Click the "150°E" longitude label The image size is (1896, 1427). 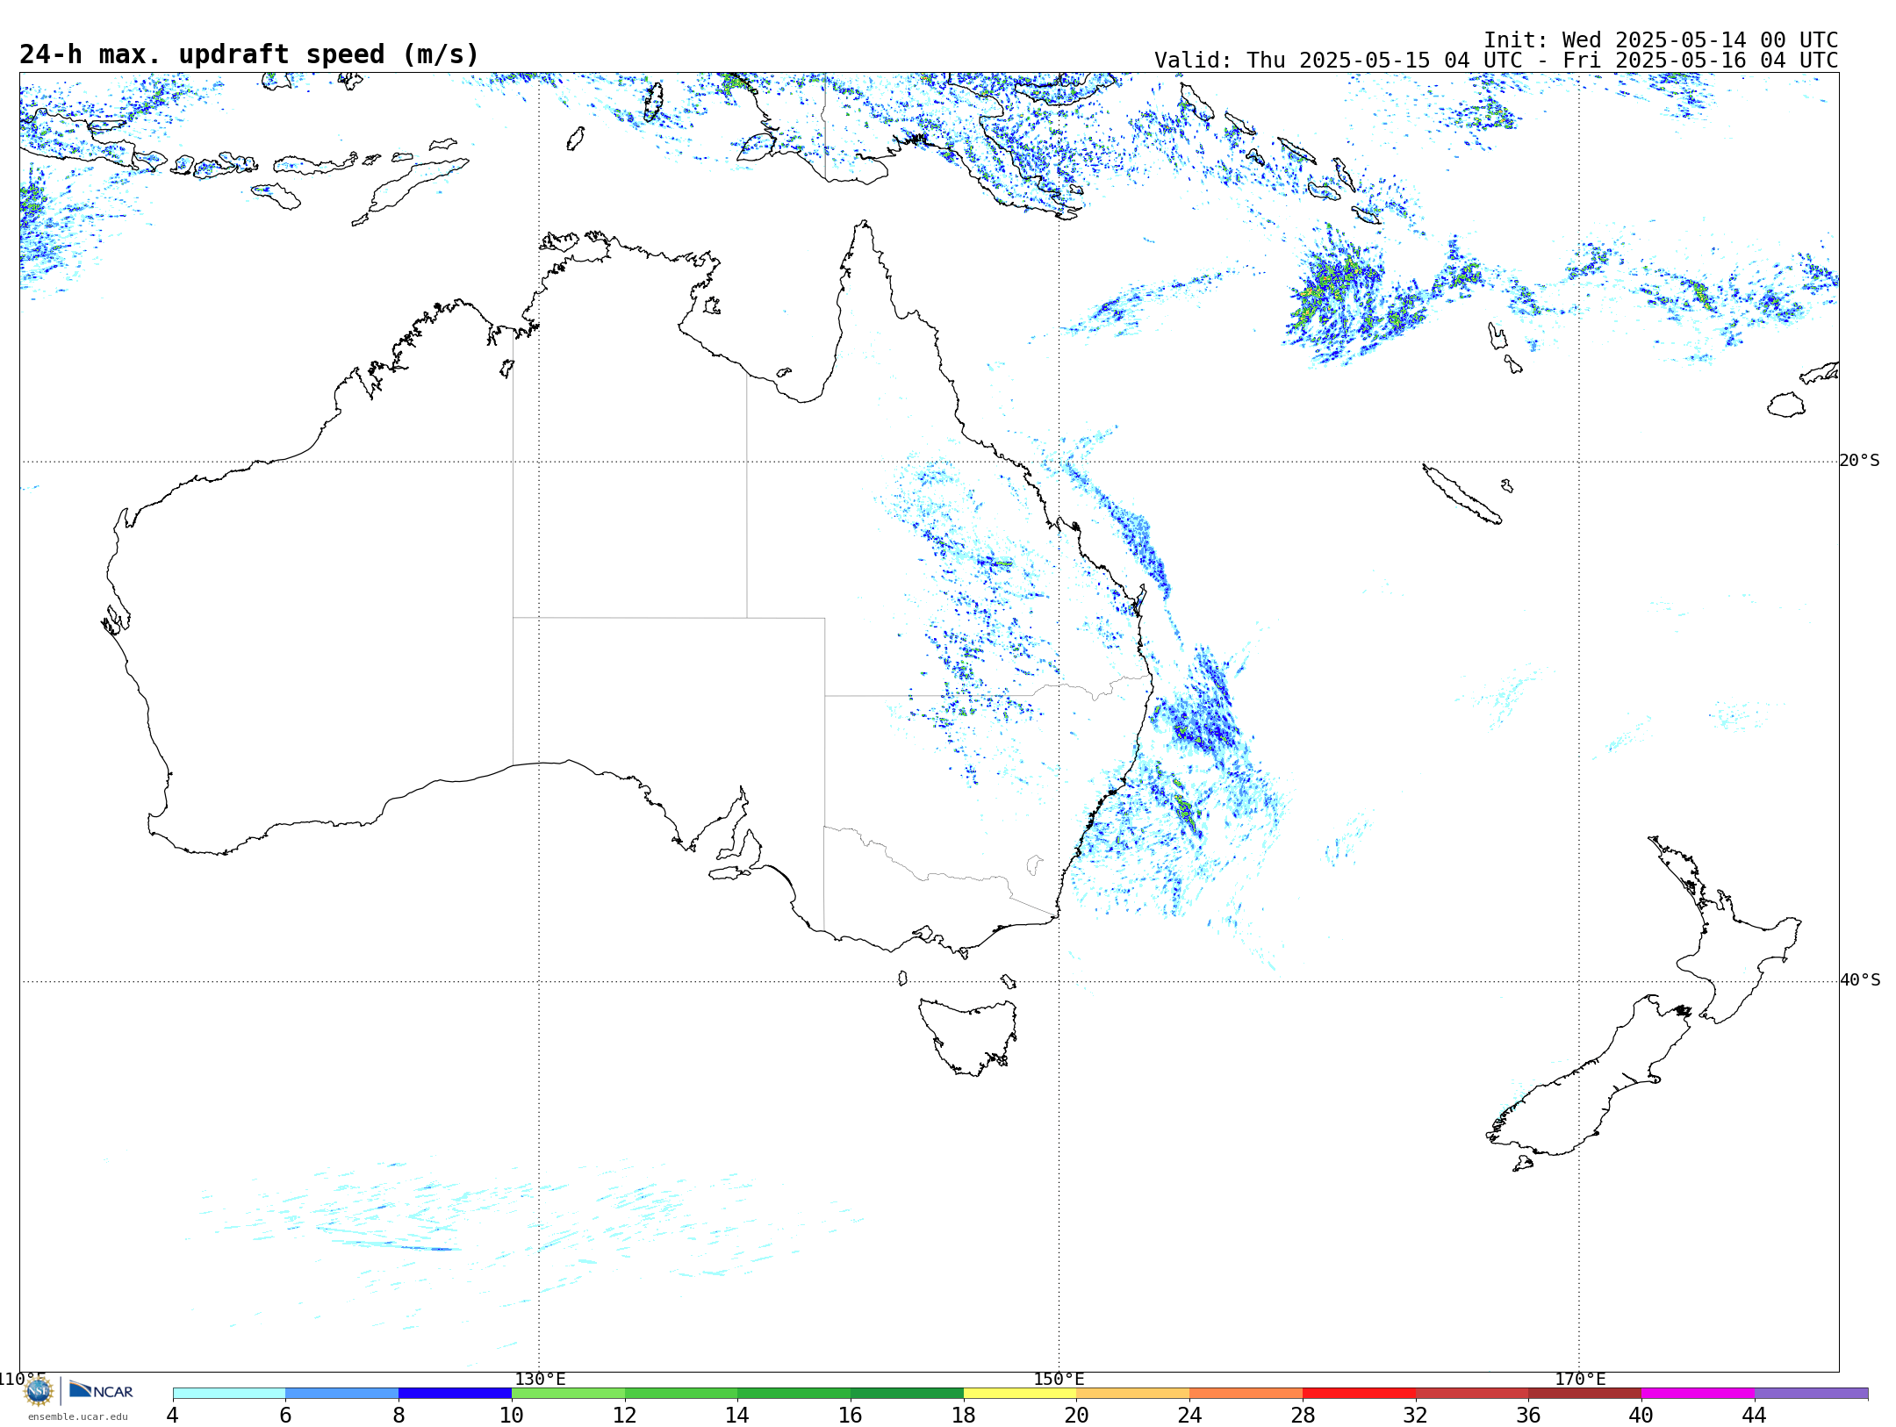coord(1059,1380)
